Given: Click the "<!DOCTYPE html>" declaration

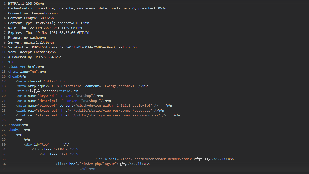Looking at the screenshot, I should [x=23, y=67].
